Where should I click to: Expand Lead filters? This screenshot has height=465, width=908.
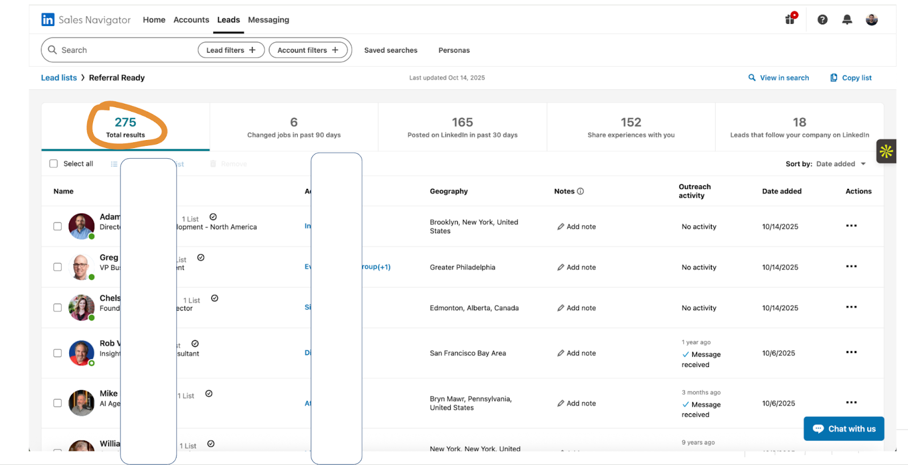(x=231, y=50)
